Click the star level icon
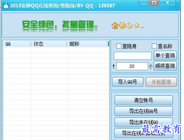This screenshot has height=140, width=184. point(136,25)
